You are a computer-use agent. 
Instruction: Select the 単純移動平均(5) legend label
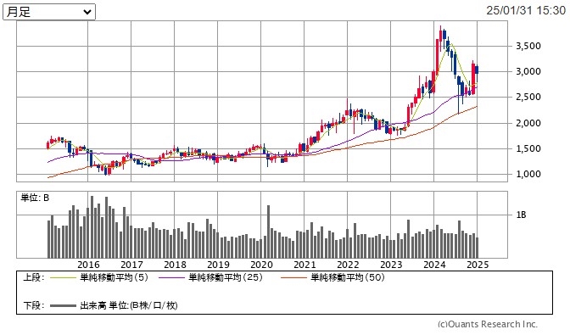pos(115,278)
